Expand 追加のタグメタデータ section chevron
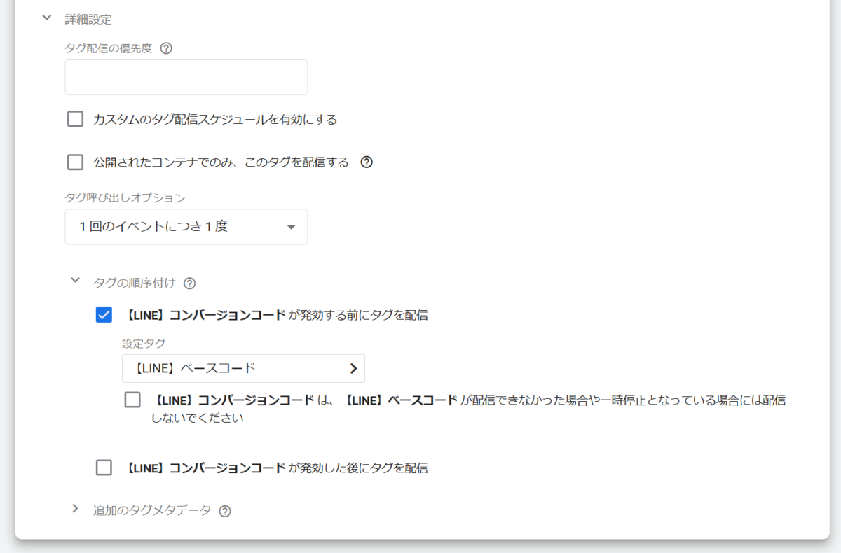841x553 pixels. [76, 509]
